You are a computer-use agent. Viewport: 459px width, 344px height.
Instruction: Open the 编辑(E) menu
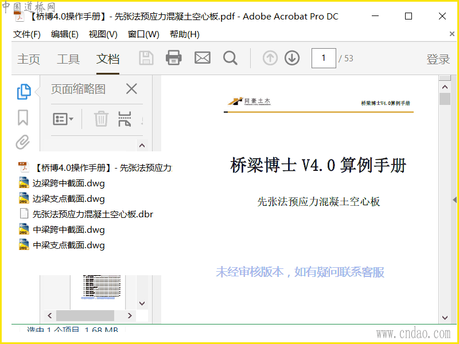click(65, 34)
